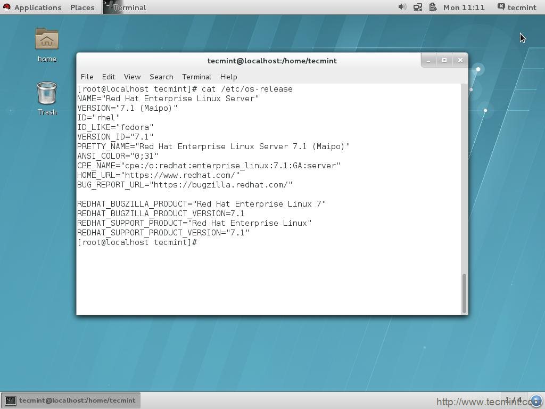Image resolution: width=545 pixels, height=409 pixels.
Task: Click the Terminal icon in the top panel
Action: (113, 7)
